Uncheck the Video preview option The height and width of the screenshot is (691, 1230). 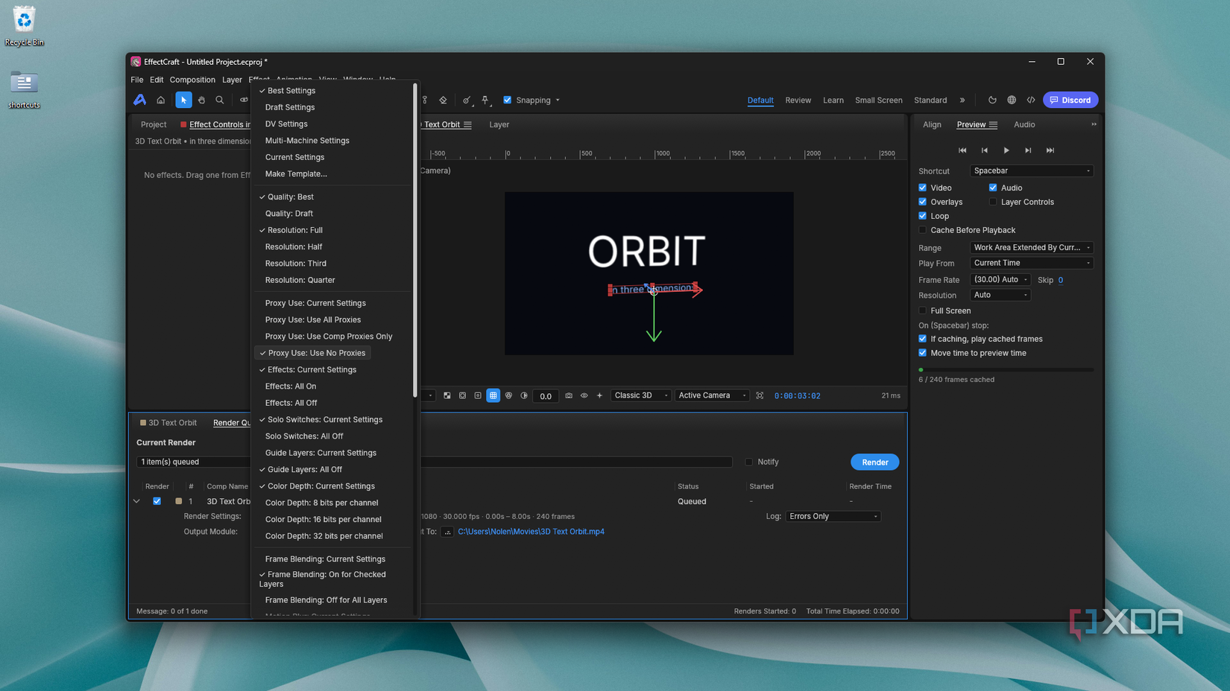coord(923,188)
